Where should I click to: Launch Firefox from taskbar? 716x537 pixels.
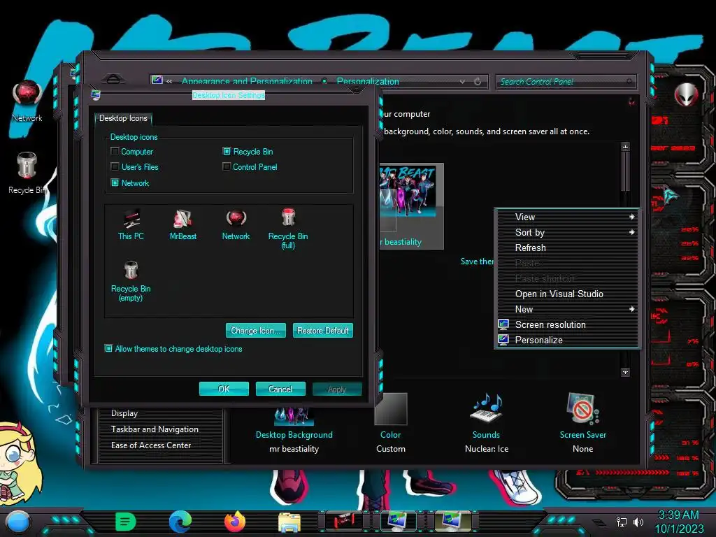click(x=235, y=522)
